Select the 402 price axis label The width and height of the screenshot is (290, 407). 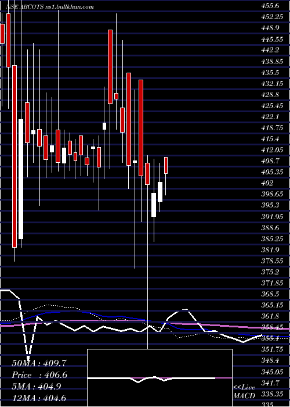pos(267,183)
